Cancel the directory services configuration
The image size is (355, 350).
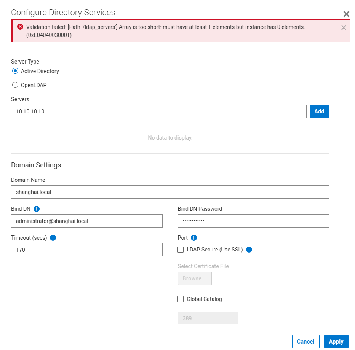click(305, 342)
